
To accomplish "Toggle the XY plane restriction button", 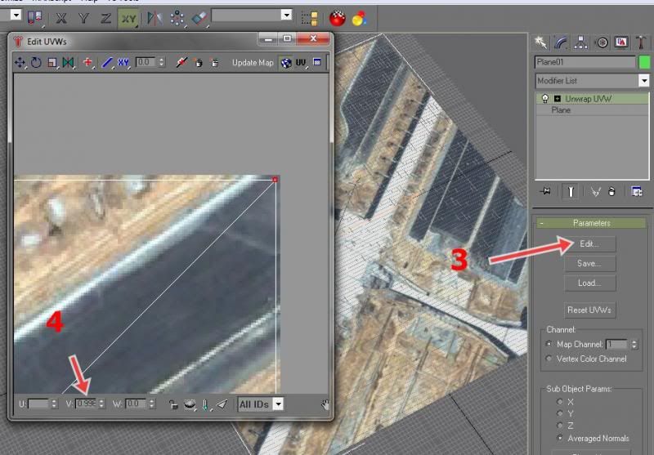I will 128,19.
